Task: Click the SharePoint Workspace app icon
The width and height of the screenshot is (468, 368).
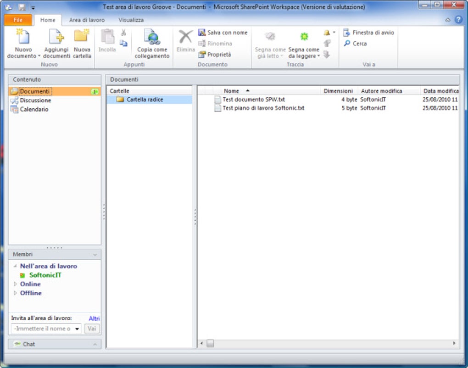Action: [9, 7]
